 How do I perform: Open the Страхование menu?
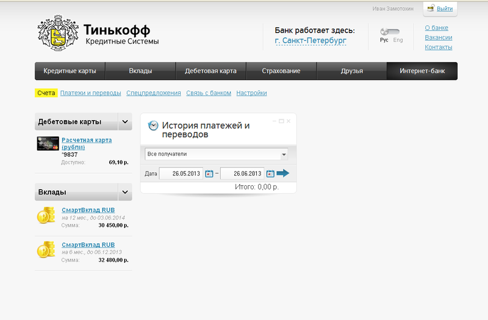click(x=281, y=71)
